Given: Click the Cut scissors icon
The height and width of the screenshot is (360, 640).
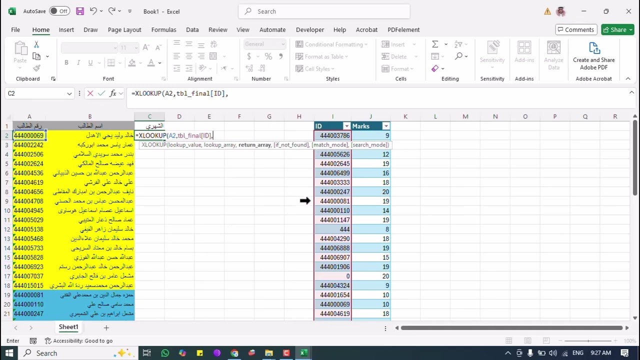Looking at the screenshot, I should pyautogui.click(x=36, y=44).
